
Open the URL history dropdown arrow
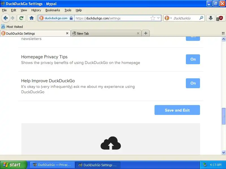pyautogui.click(x=158, y=18)
